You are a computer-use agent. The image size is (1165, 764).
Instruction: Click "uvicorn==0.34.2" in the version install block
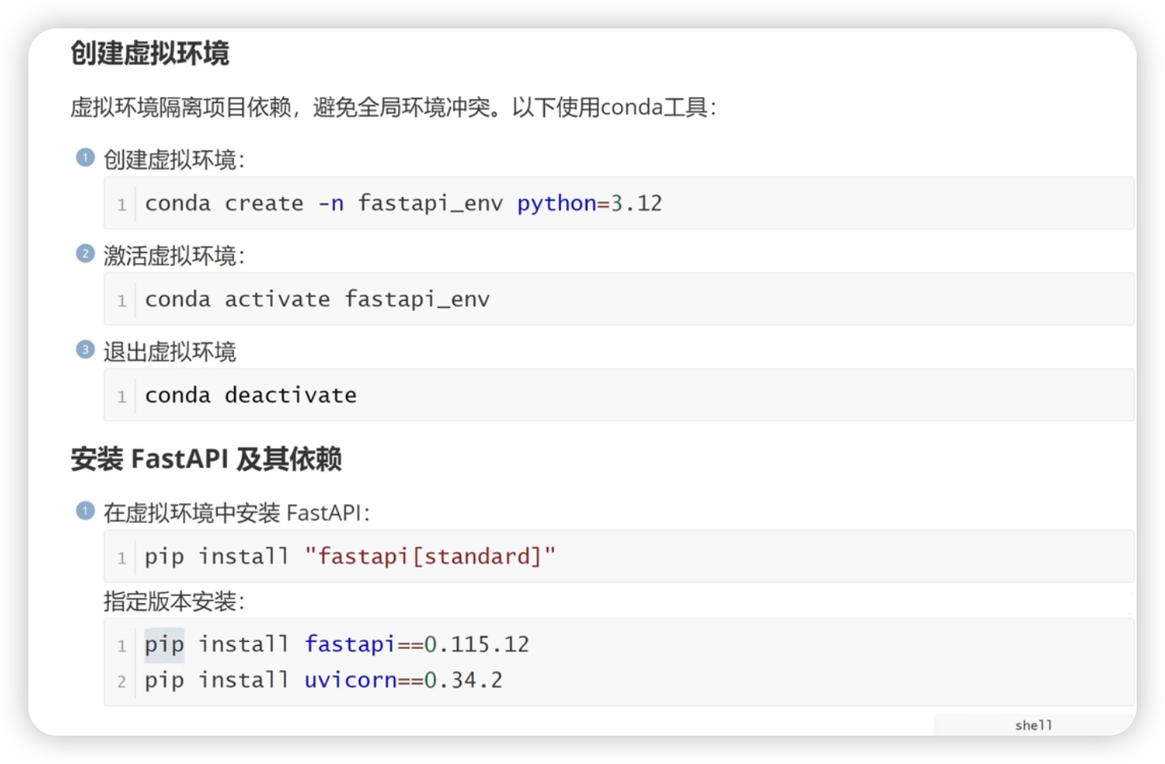pyautogui.click(x=404, y=681)
